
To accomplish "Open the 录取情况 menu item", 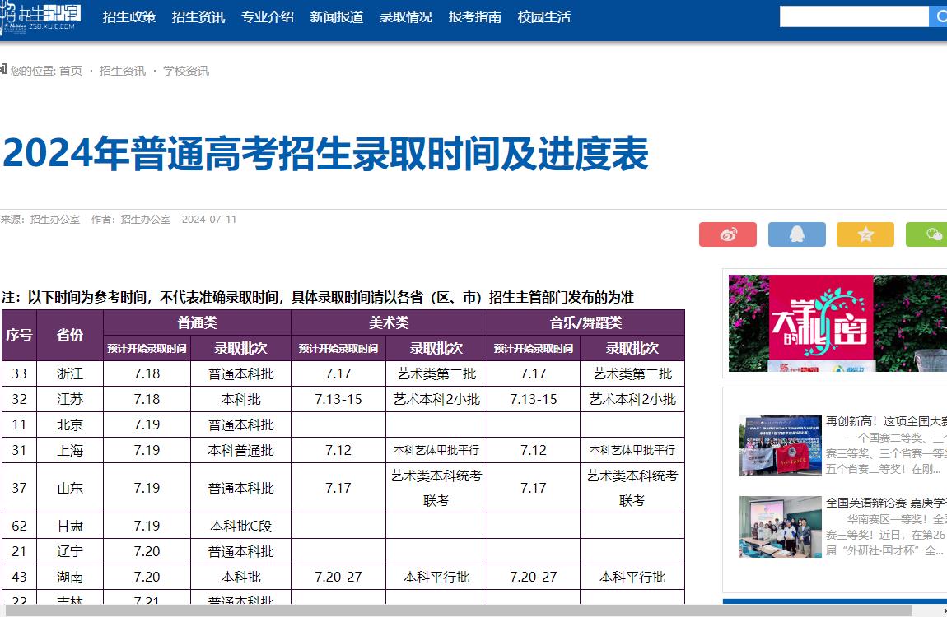I will pyautogui.click(x=405, y=16).
